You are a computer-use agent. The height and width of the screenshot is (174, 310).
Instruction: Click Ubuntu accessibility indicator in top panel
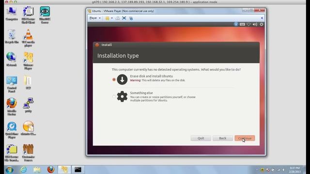pyautogui.click(x=236, y=24)
